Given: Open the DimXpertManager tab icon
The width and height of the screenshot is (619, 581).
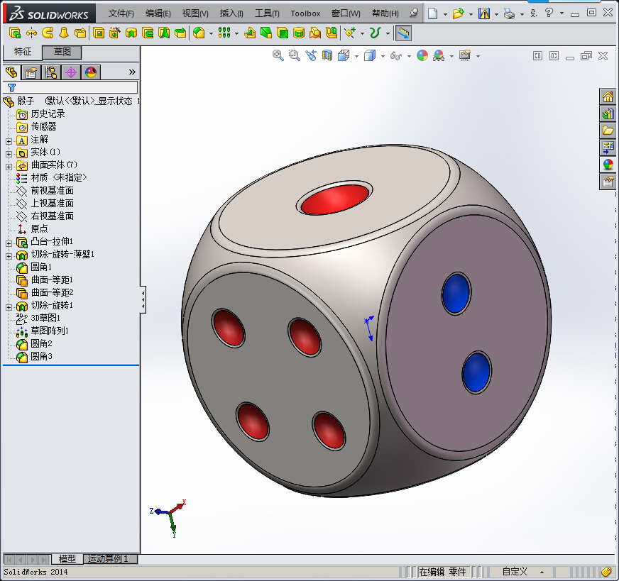Looking at the screenshot, I should 71,72.
